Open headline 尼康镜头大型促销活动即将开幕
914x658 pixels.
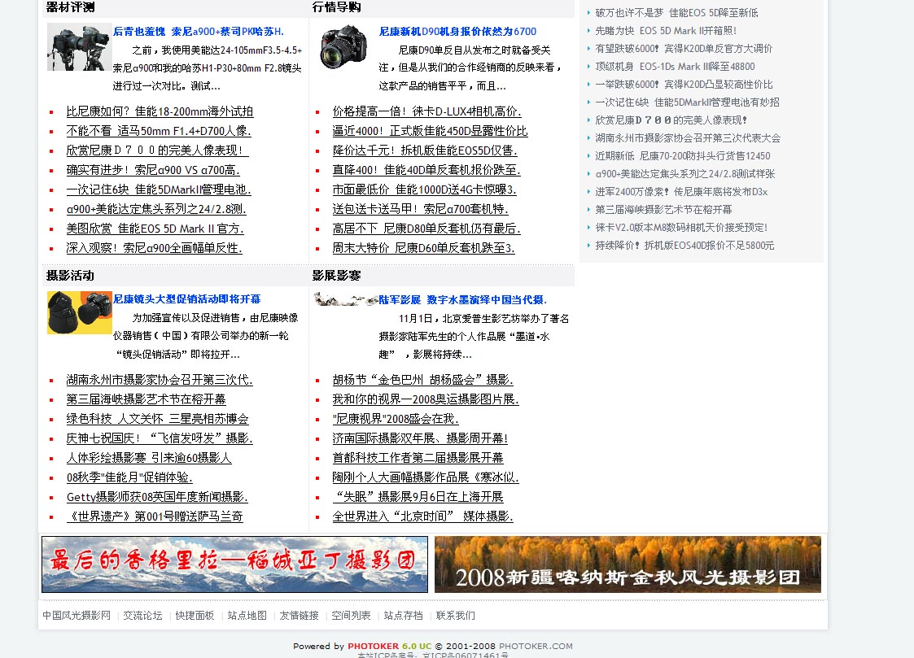pos(186,299)
